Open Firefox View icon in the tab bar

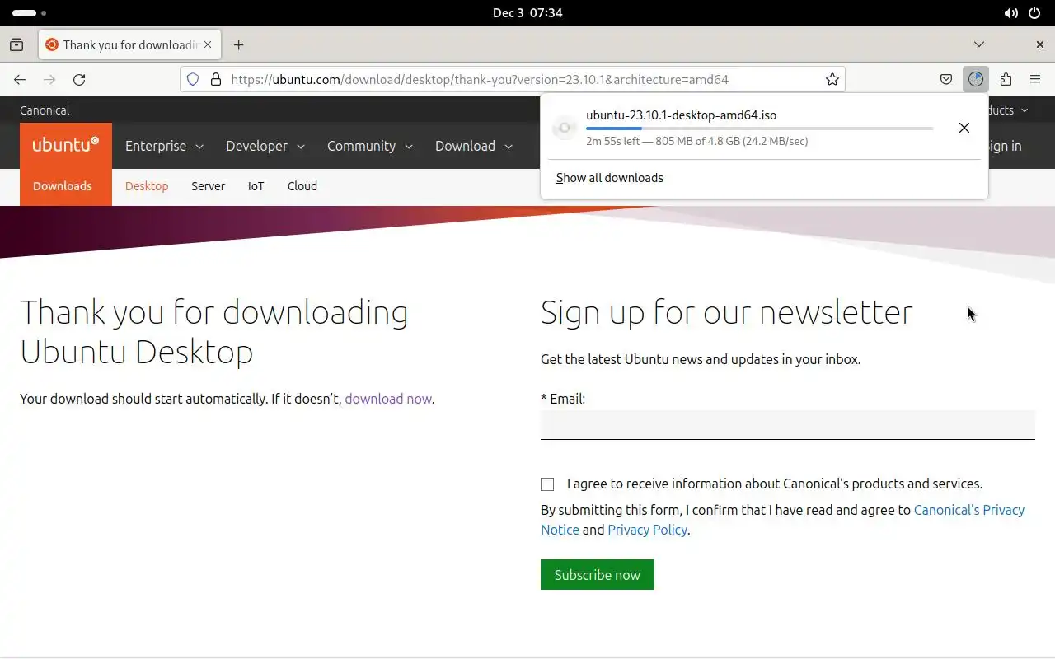(x=16, y=44)
